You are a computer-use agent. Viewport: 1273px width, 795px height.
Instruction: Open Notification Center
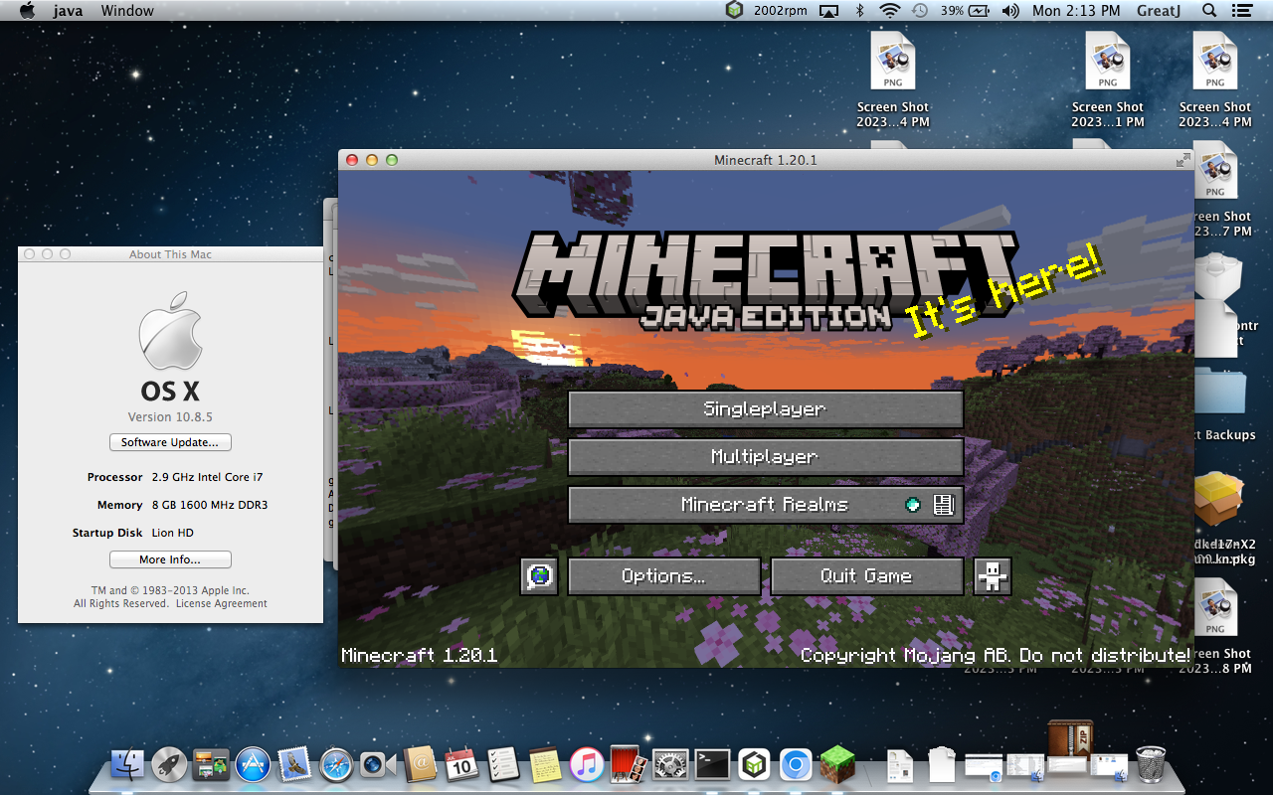[1241, 11]
